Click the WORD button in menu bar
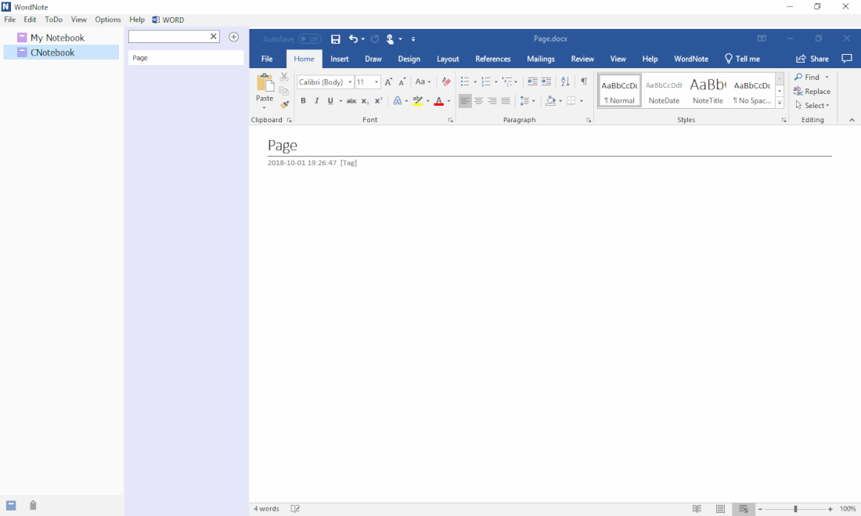861x516 pixels. (x=168, y=20)
